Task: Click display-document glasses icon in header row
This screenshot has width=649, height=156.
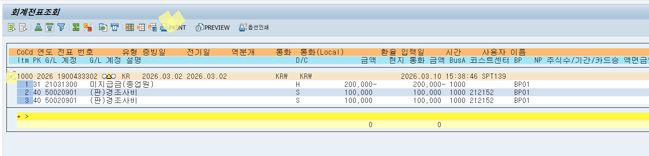Action: click(x=109, y=76)
